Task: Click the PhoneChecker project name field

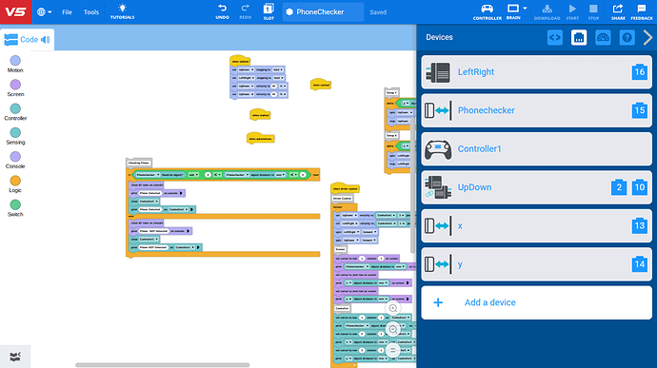Action: pyautogui.click(x=323, y=12)
